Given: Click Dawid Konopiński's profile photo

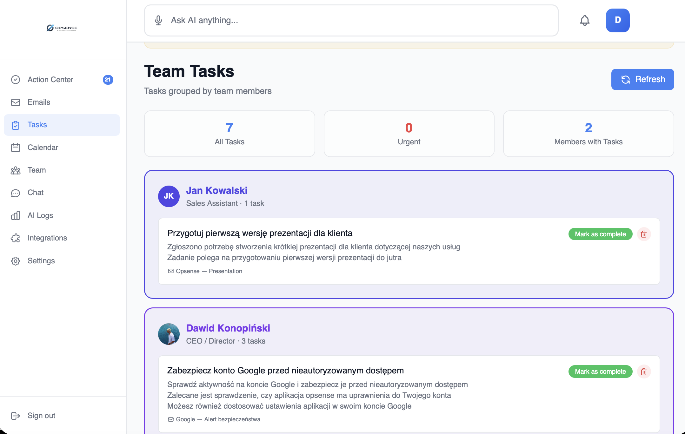Looking at the screenshot, I should click(169, 334).
